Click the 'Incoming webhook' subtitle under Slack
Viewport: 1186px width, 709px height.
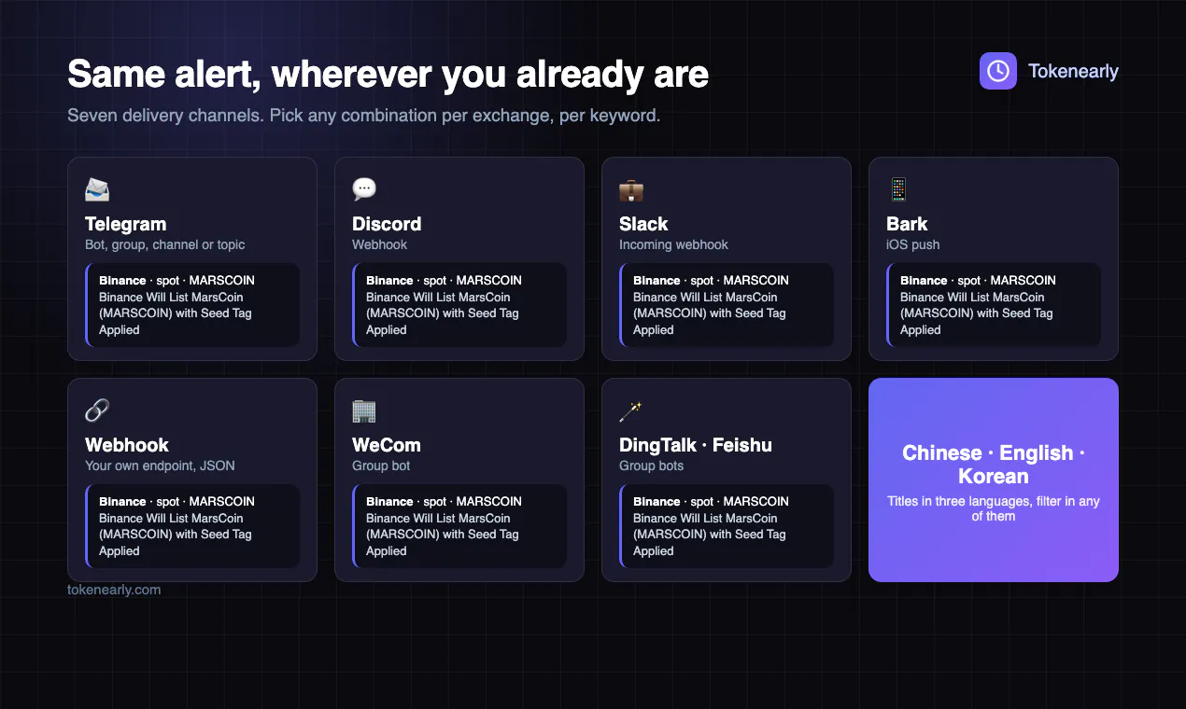tap(673, 244)
